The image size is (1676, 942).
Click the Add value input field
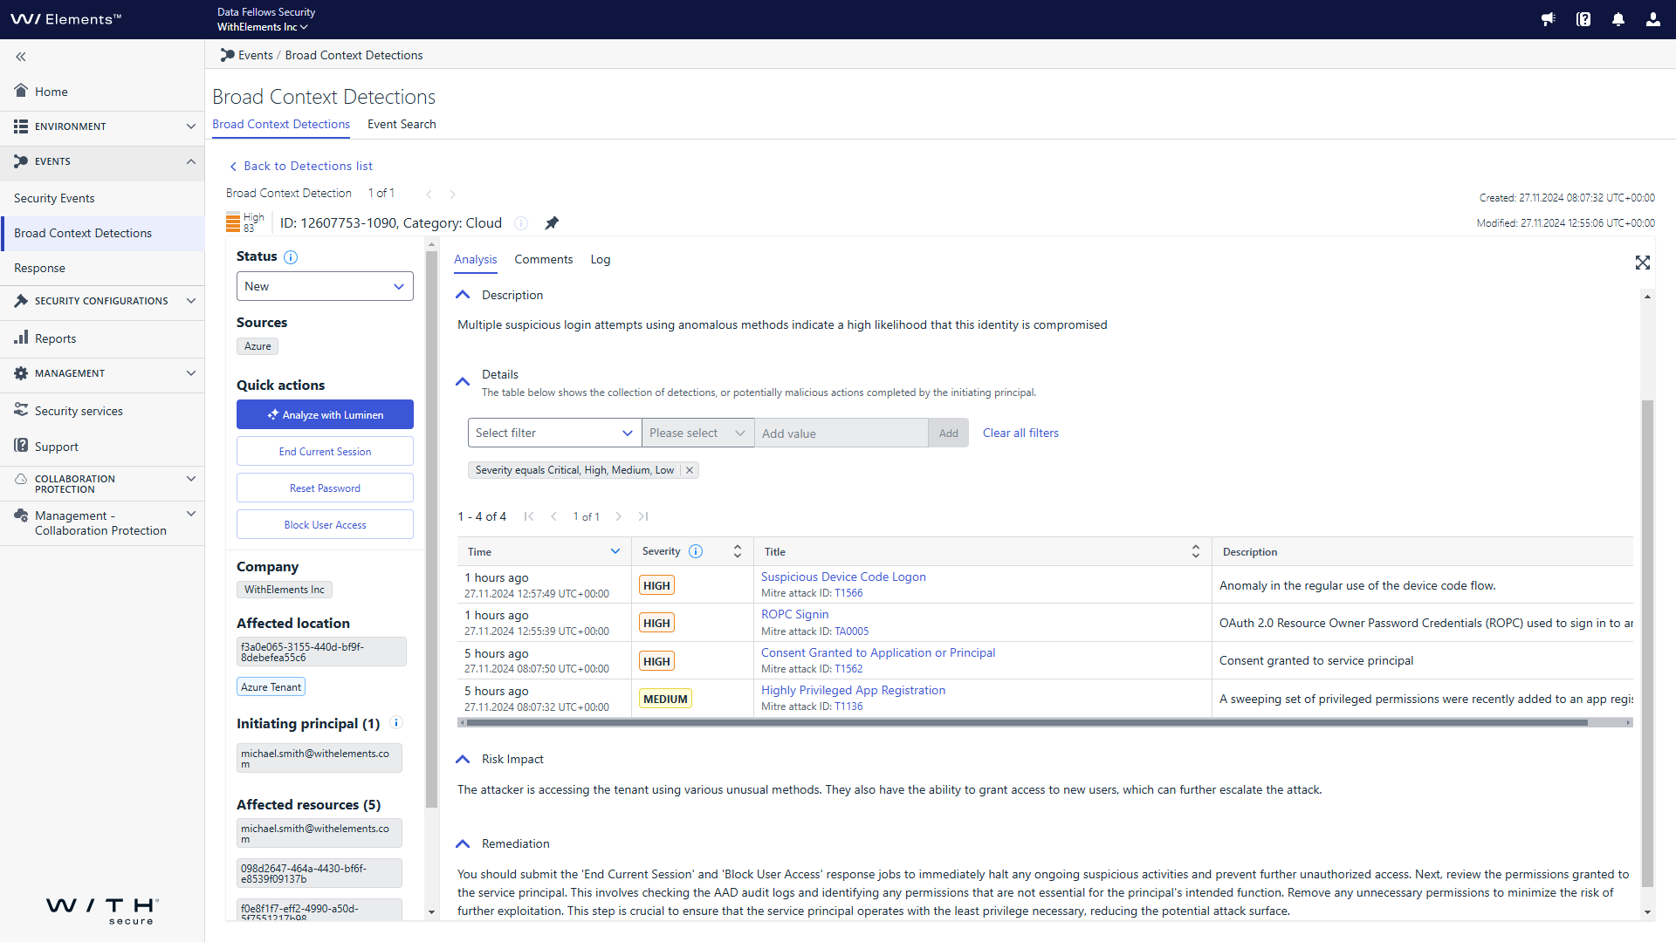[841, 433]
